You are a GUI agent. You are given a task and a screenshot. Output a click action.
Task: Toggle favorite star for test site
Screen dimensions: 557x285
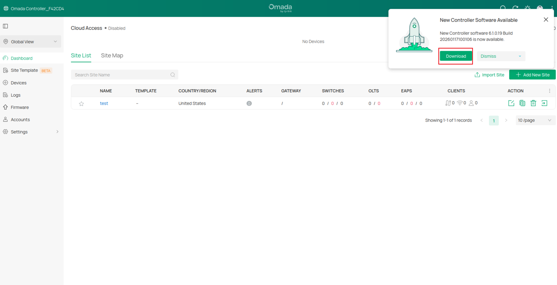tap(82, 103)
